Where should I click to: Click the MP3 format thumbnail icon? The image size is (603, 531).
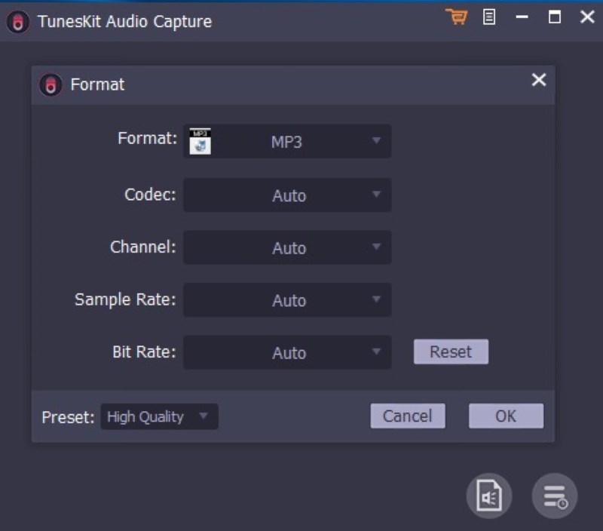(199, 140)
